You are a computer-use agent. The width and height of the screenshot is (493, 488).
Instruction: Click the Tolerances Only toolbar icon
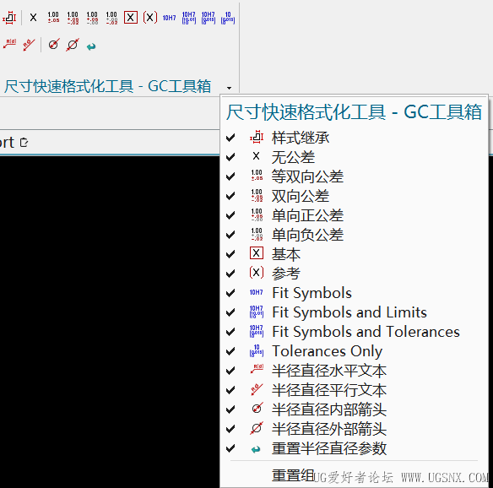click(x=228, y=18)
